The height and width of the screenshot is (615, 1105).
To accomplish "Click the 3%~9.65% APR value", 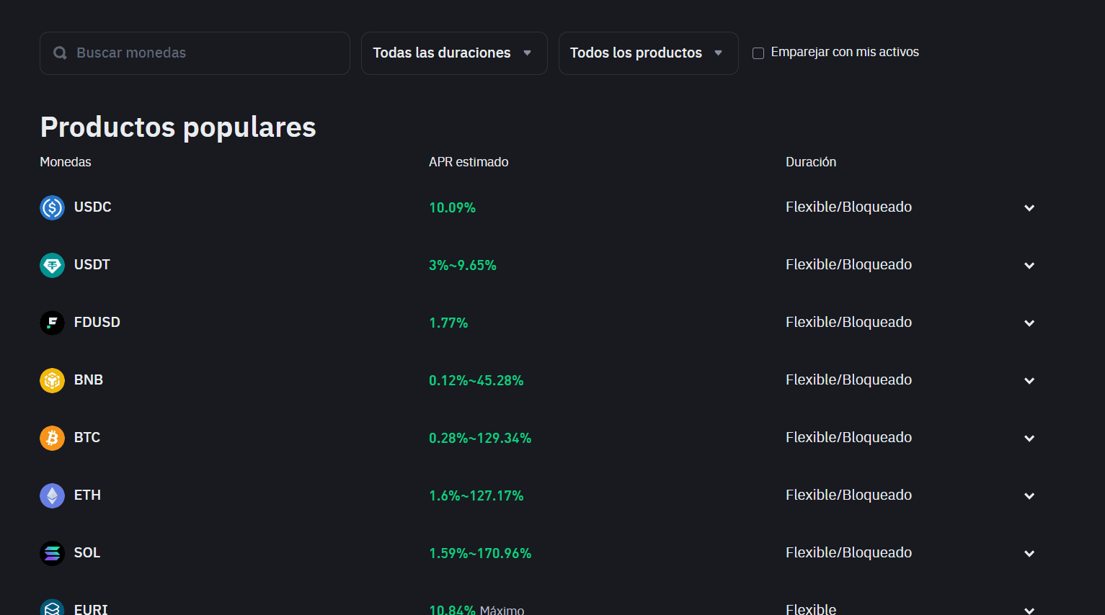I will click(463, 265).
